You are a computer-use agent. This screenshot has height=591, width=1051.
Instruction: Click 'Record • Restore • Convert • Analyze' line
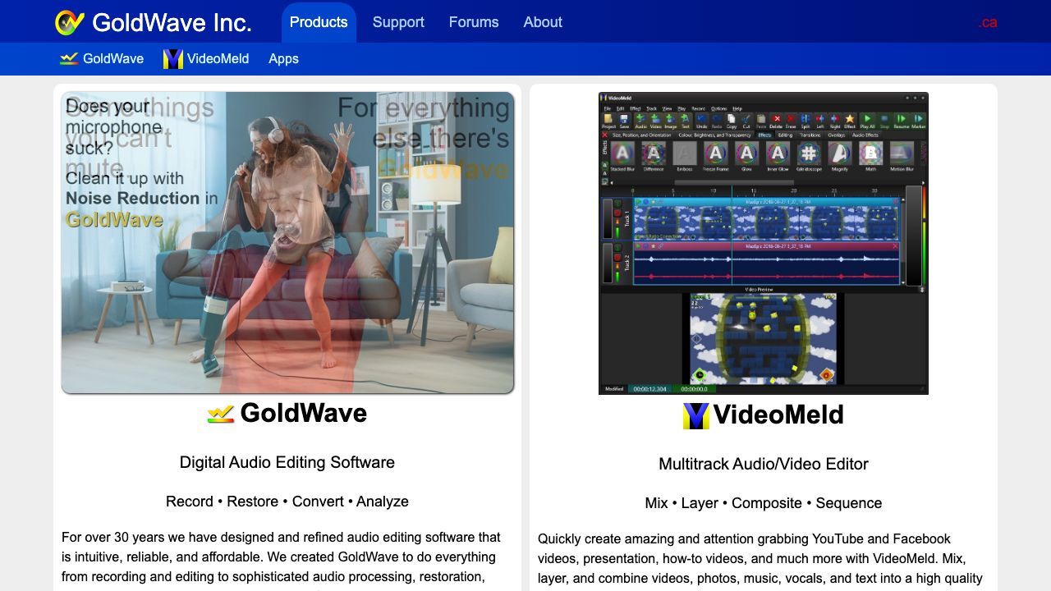(x=287, y=502)
